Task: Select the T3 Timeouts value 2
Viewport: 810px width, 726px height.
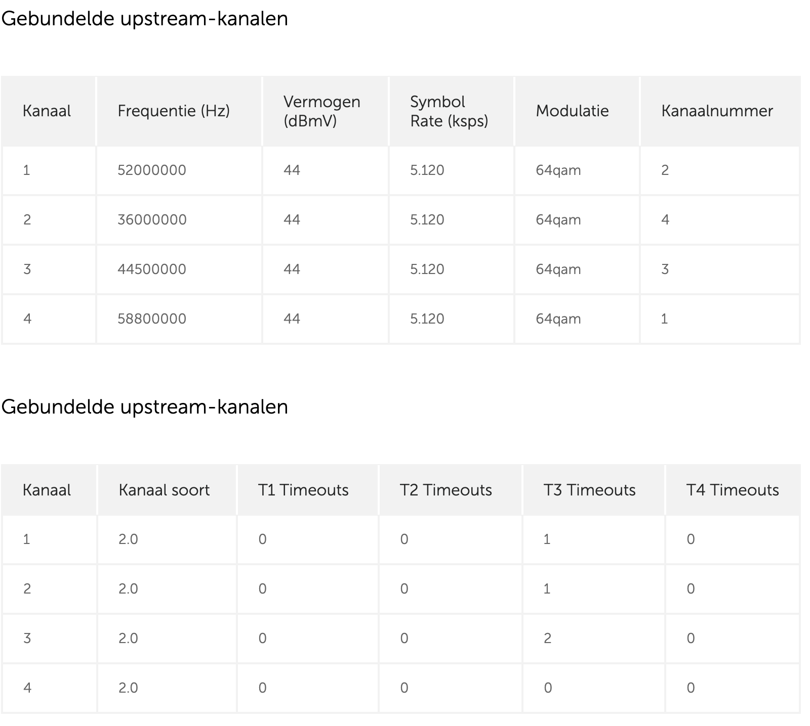Action: point(547,639)
